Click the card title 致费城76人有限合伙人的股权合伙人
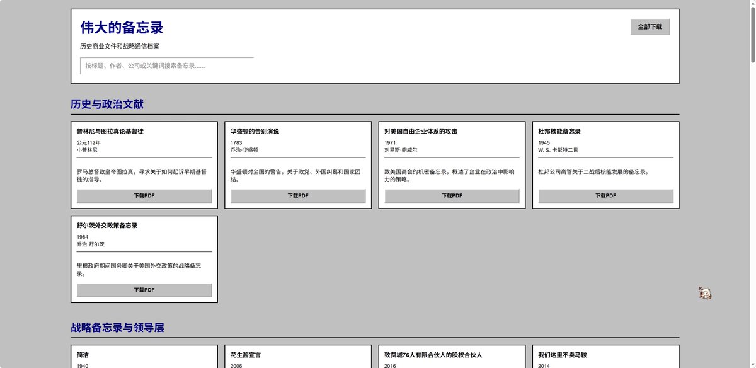This screenshot has width=756, height=368. pyautogui.click(x=433, y=355)
